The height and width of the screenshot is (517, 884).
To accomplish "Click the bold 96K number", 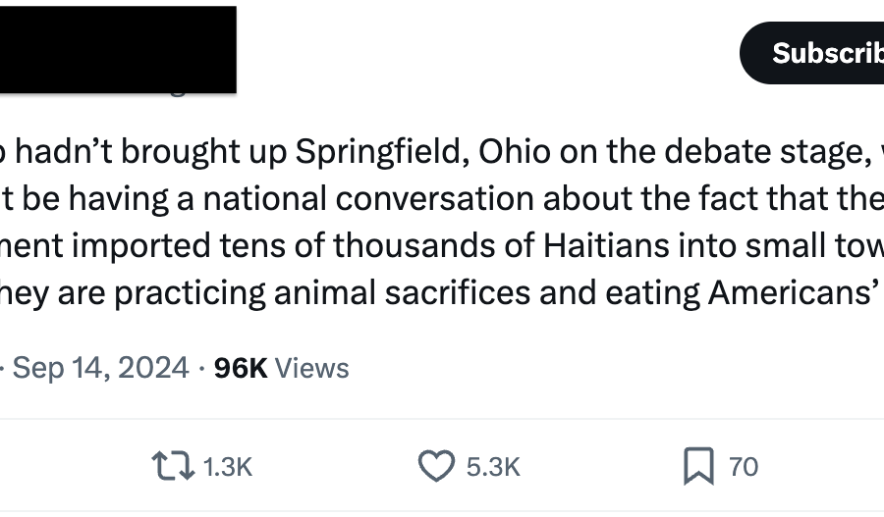I will (241, 368).
